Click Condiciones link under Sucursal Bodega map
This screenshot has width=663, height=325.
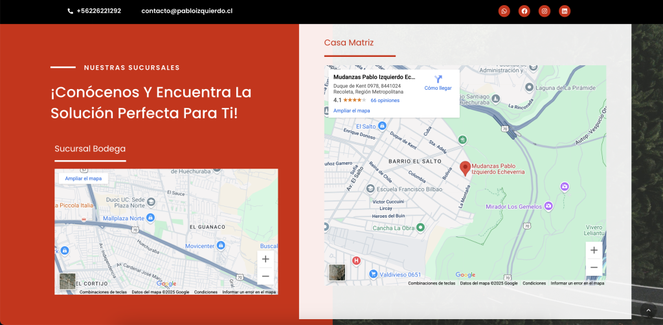tap(206, 292)
